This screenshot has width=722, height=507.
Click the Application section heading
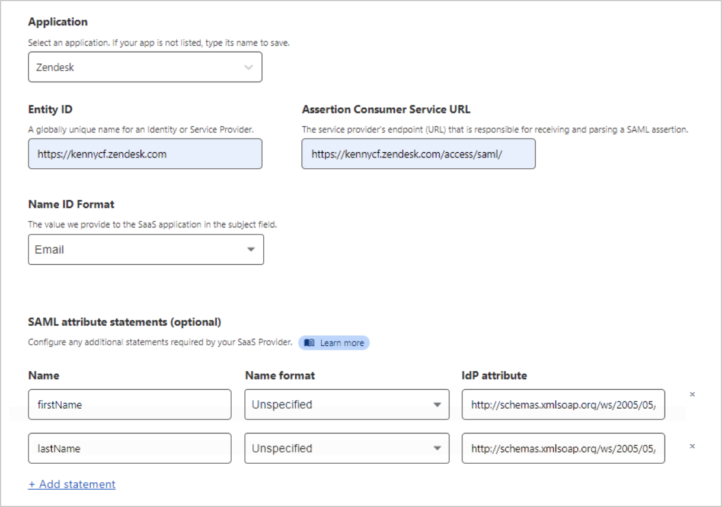coord(57,21)
